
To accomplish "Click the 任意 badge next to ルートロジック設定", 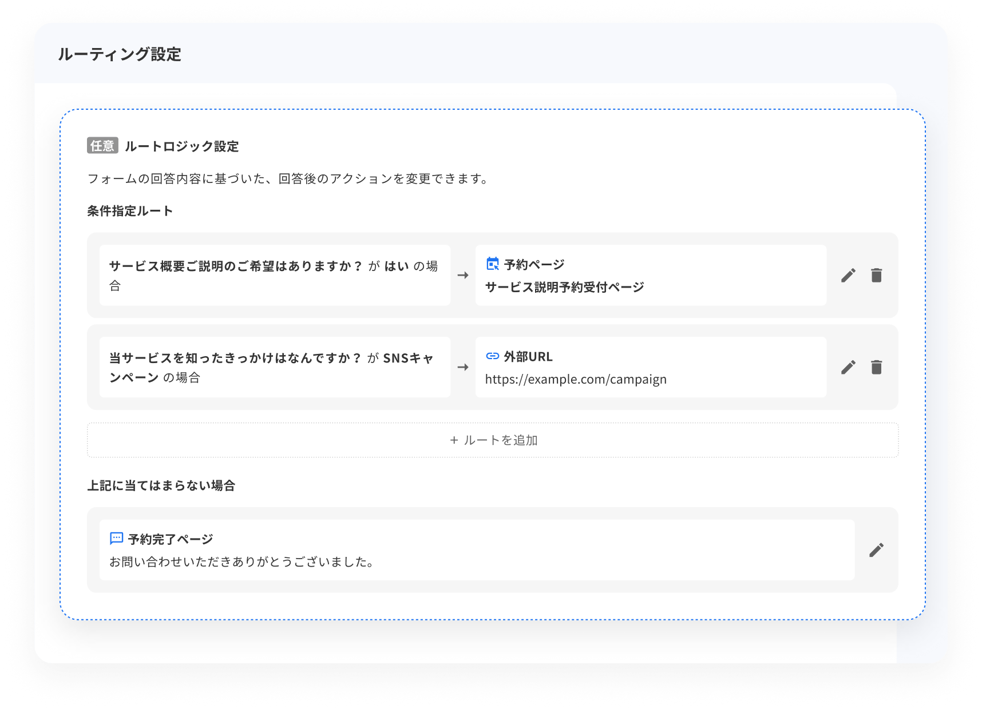I will pos(102,146).
